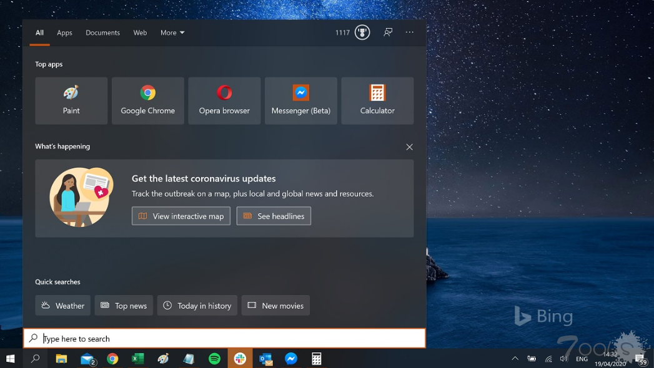Viewport: 654px width, 368px height.
Task: Open See headlines for coronavirus news
Action: pos(274,216)
